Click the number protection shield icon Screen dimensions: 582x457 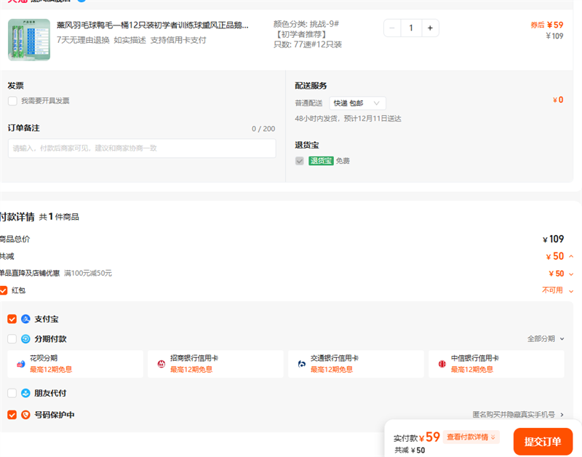[25, 415]
